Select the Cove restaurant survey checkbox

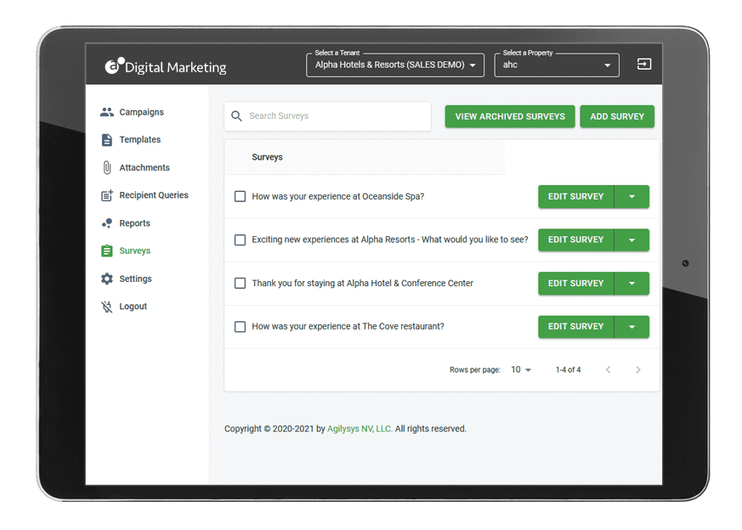click(x=240, y=326)
